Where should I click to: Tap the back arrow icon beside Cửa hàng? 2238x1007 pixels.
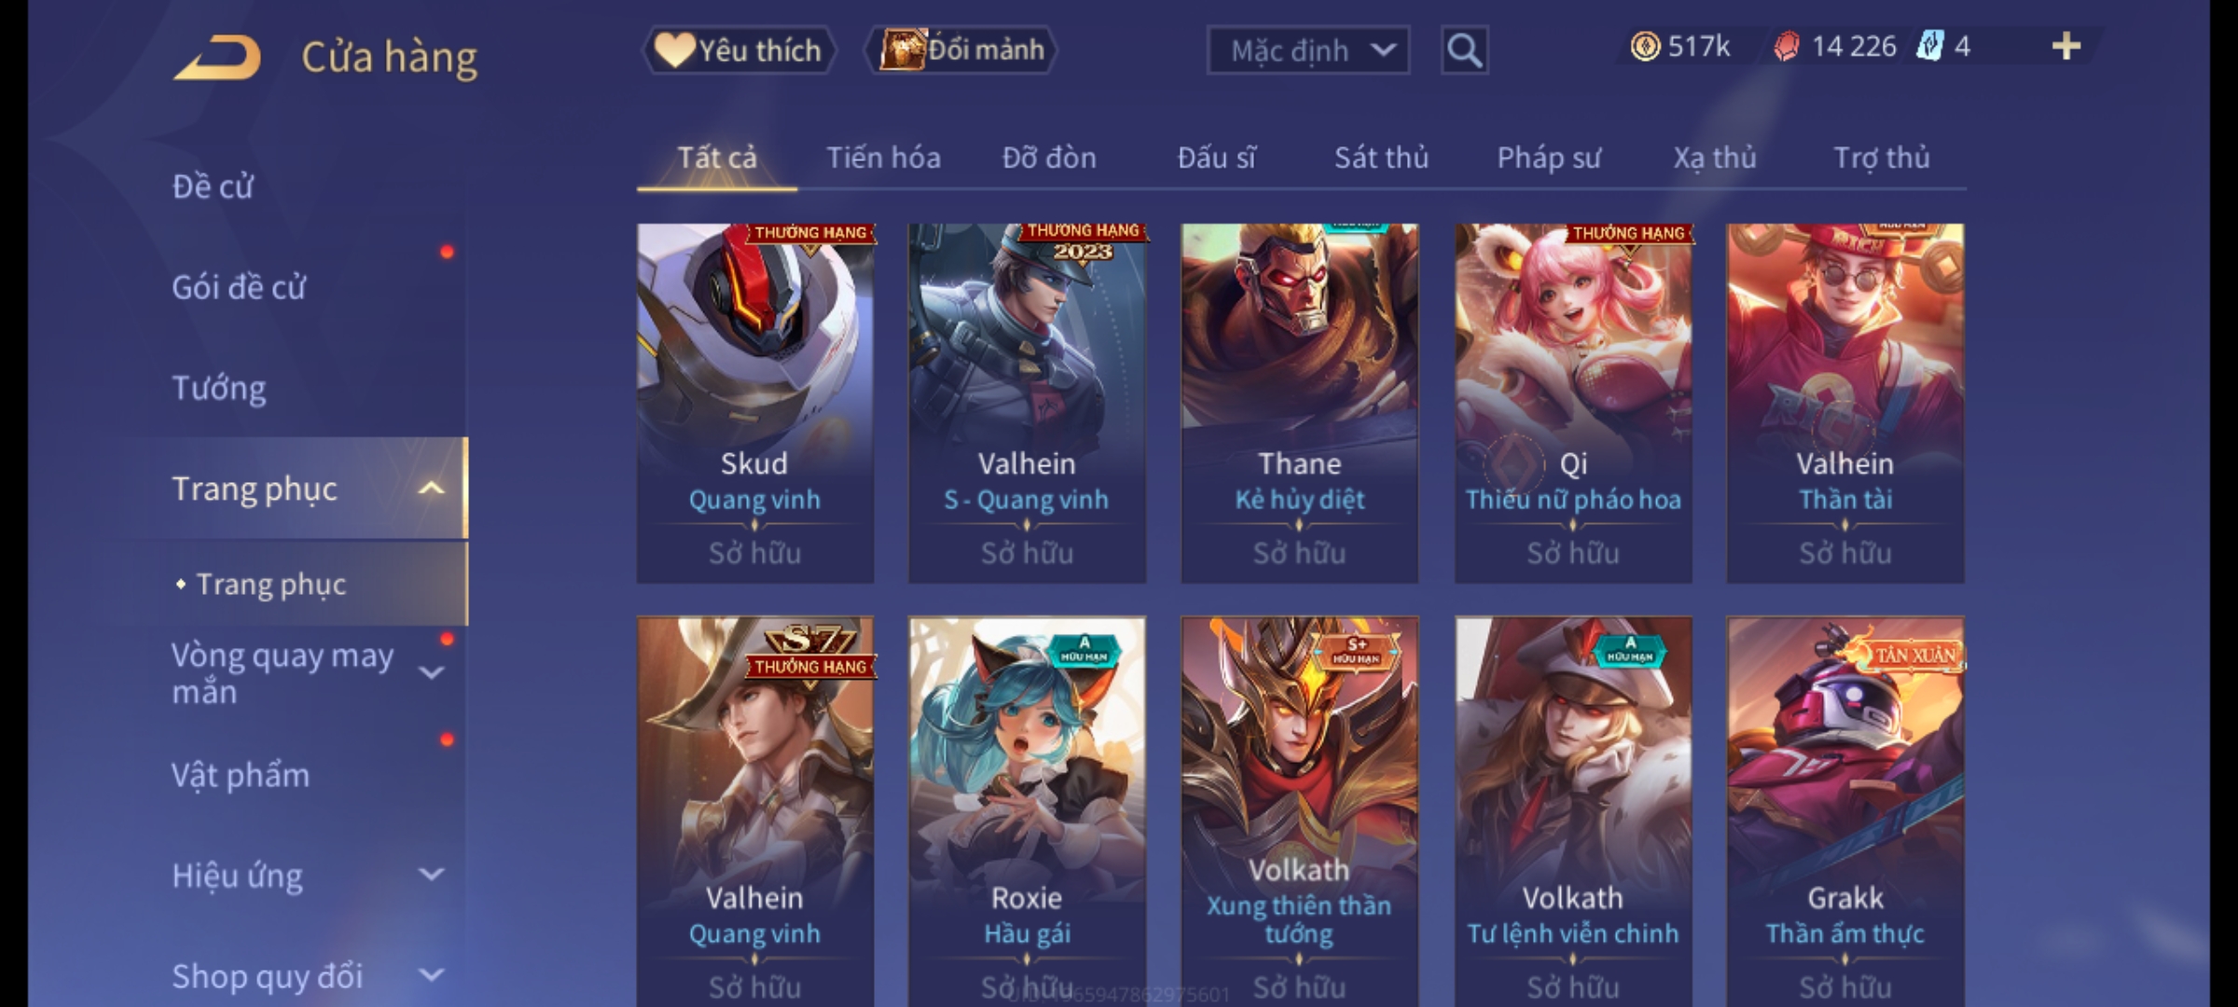pos(217,58)
